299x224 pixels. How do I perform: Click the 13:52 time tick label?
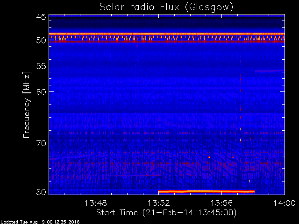[159, 203]
